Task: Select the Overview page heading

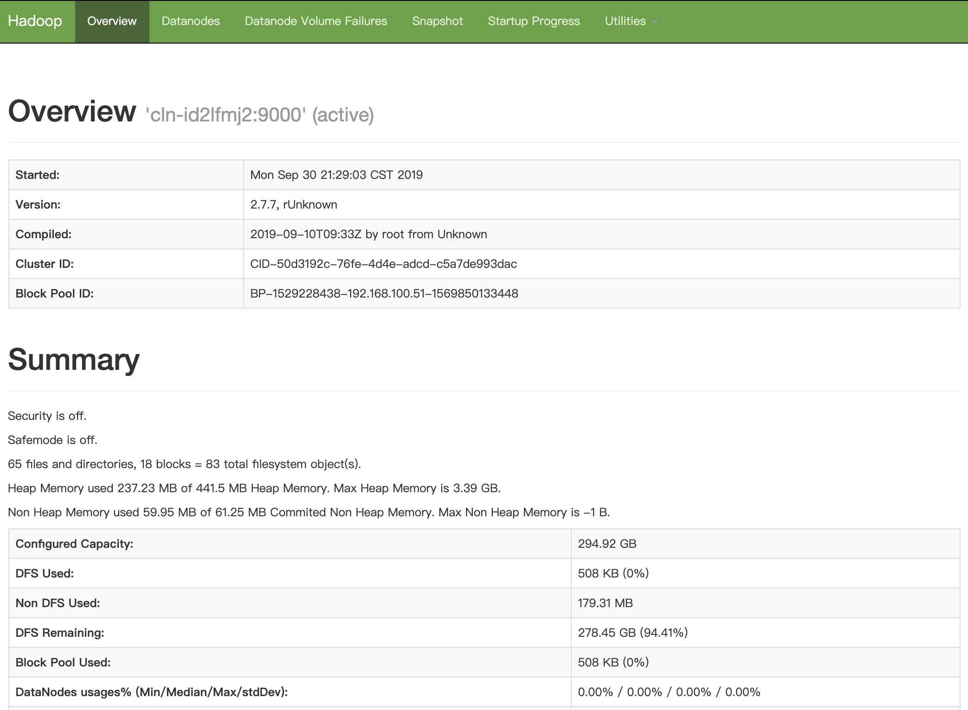Action: 72,112
